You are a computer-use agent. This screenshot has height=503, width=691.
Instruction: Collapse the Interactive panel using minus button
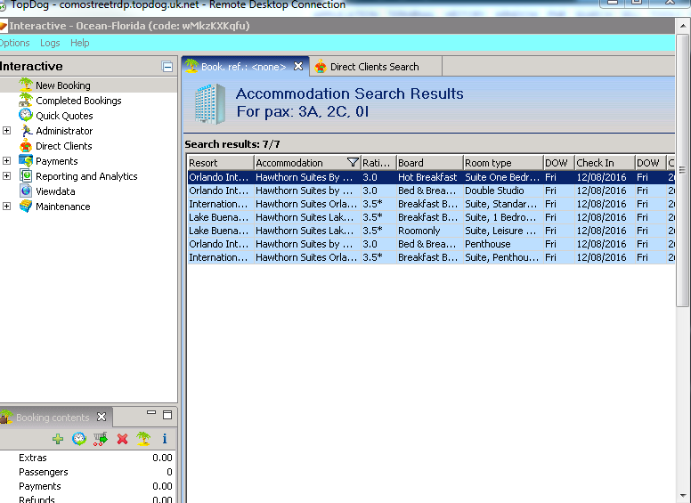coord(167,67)
